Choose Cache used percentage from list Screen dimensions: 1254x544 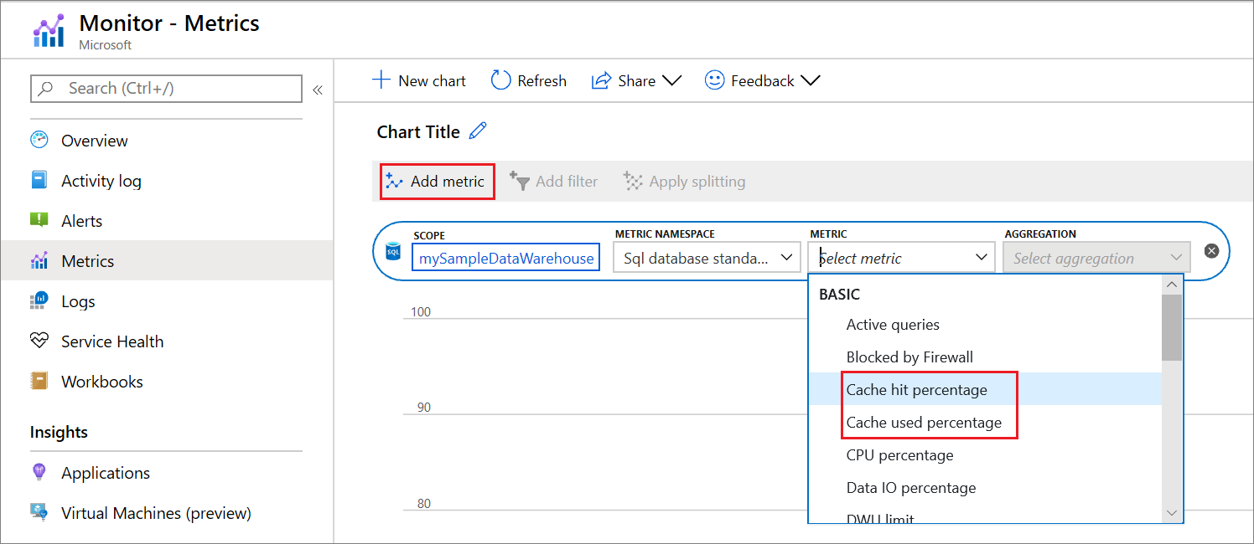(924, 423)
